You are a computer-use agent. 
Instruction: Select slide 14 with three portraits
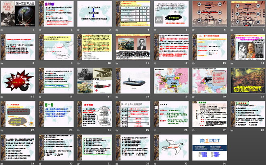pos(248,47)
